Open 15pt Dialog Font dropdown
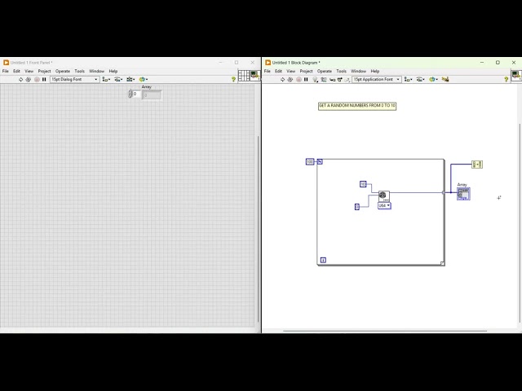The image size is (522, 391). click(74, 80)
